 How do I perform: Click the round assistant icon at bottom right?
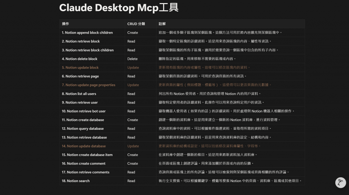340,182
